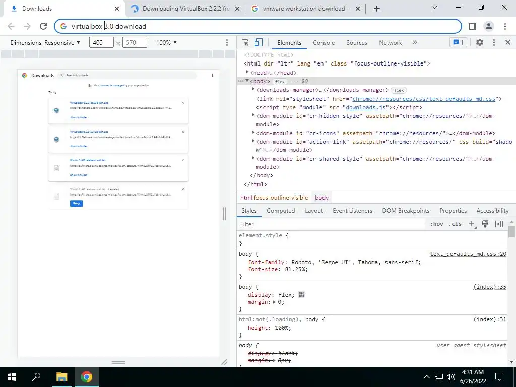Toggle the :hov element state panel
This screenshot has height=387, width=516.
coord(437,224)
